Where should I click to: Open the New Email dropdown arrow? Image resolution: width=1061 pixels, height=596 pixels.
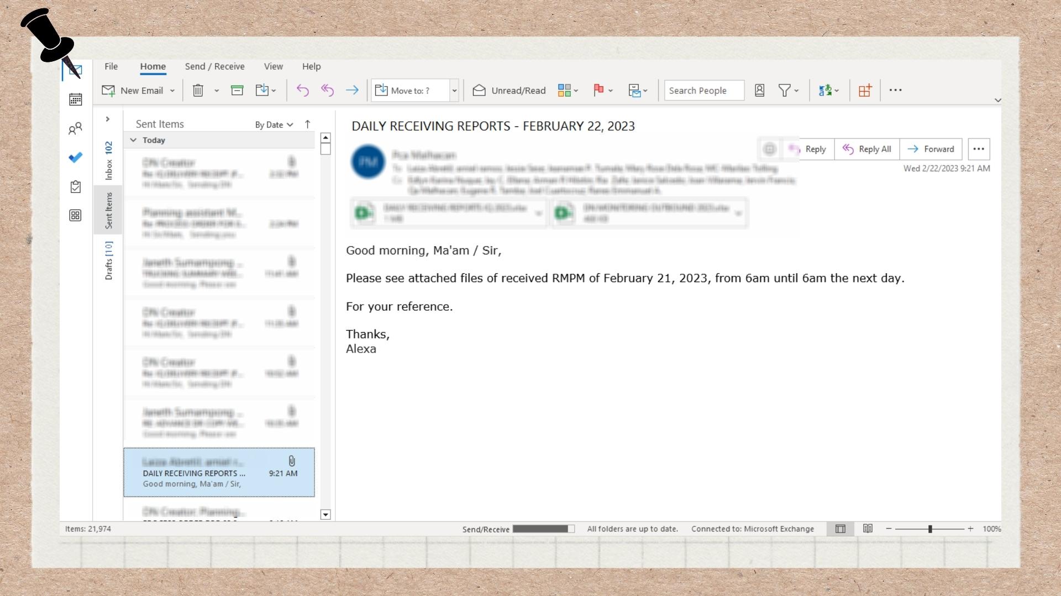(x=172, y=91)
